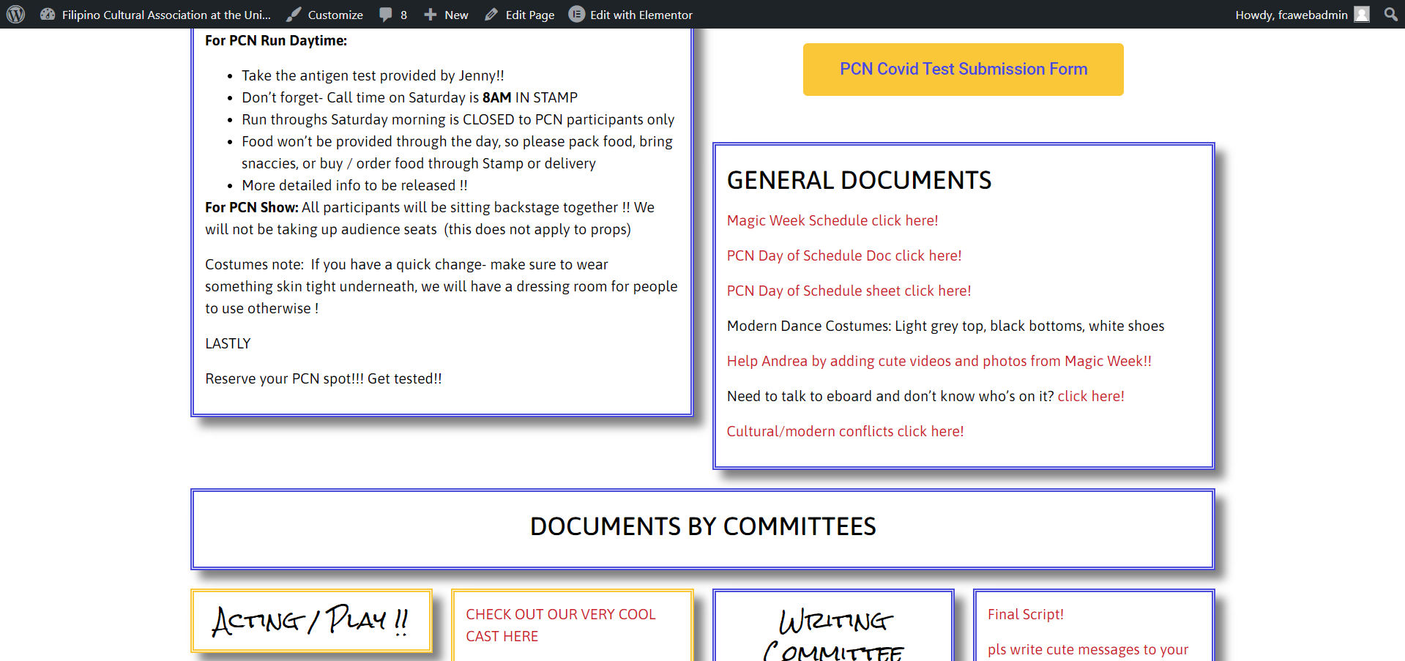Screen dimensions: 1405x661
Task: Open PCN Day of Schedule sheet link
Action: tap(849, 291)
